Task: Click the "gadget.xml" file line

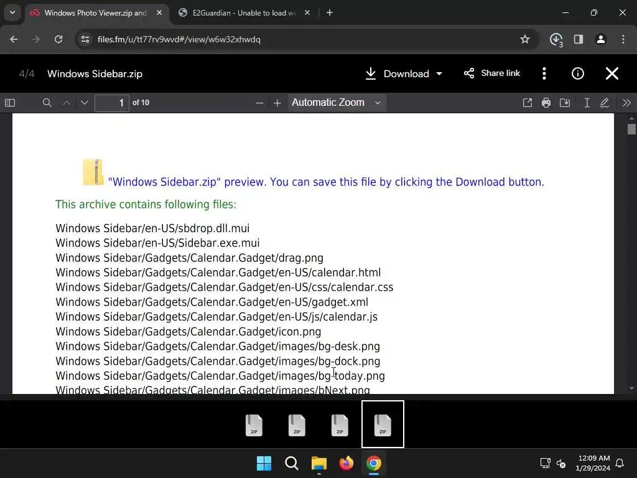Action: click(x=212, y=302)
